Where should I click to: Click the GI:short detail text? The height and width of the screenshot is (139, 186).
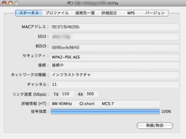(87, 104)
